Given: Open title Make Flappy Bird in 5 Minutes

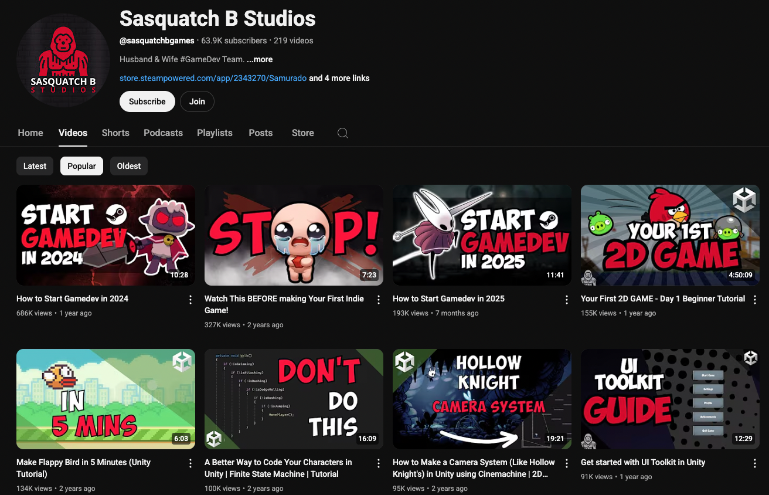Looking at the screenshot, I should tap(83, 468).
